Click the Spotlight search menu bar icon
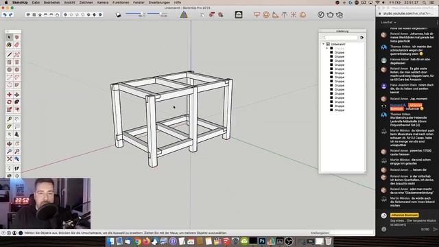This screenshot has width=439, height=247. pos(425,3)
